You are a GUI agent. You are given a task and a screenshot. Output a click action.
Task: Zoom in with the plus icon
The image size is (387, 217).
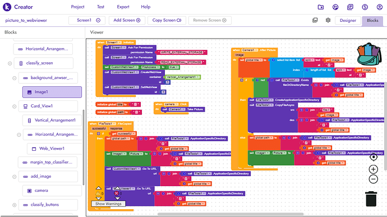pyautogui.click(x=373, y=169)
